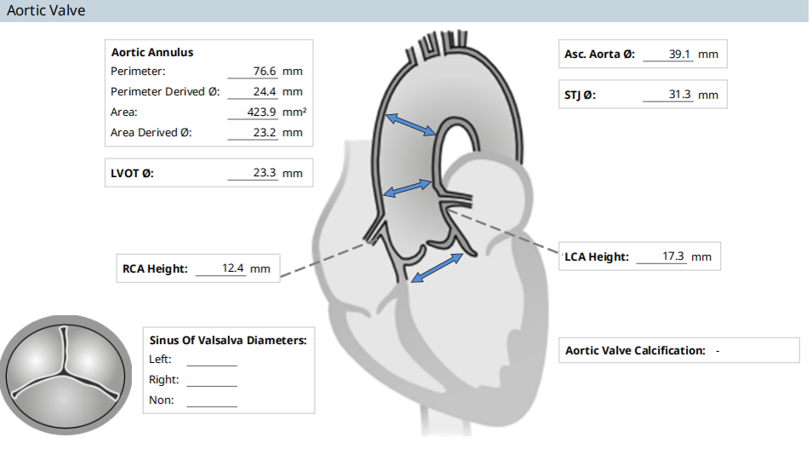This screenshot has height=449, width=812.
Task: Click the Non sinus of Valsalva field
Action: (x=212, y=400)
